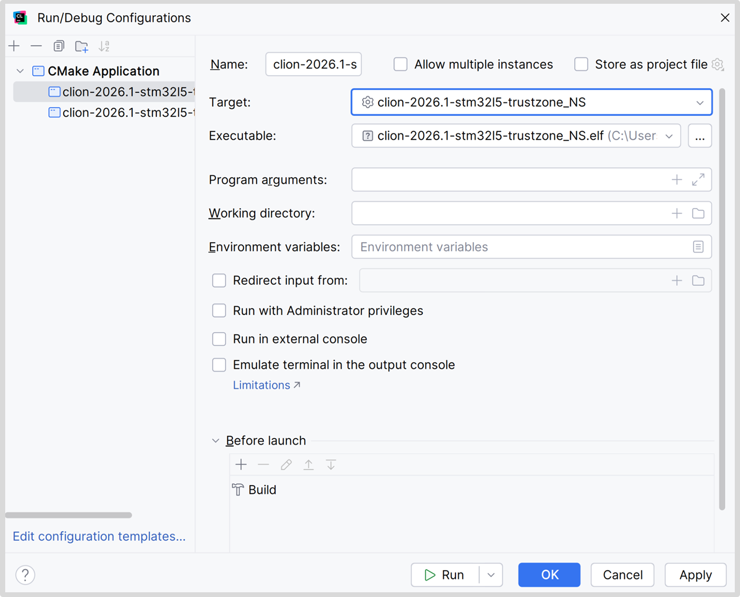Open the Executable dropdown list
The width and height of the screenshot is (740, 597).
pos(669,136)
